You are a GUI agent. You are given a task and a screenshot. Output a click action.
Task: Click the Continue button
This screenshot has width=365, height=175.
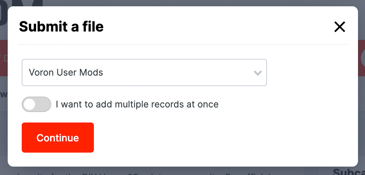point(58,138)
